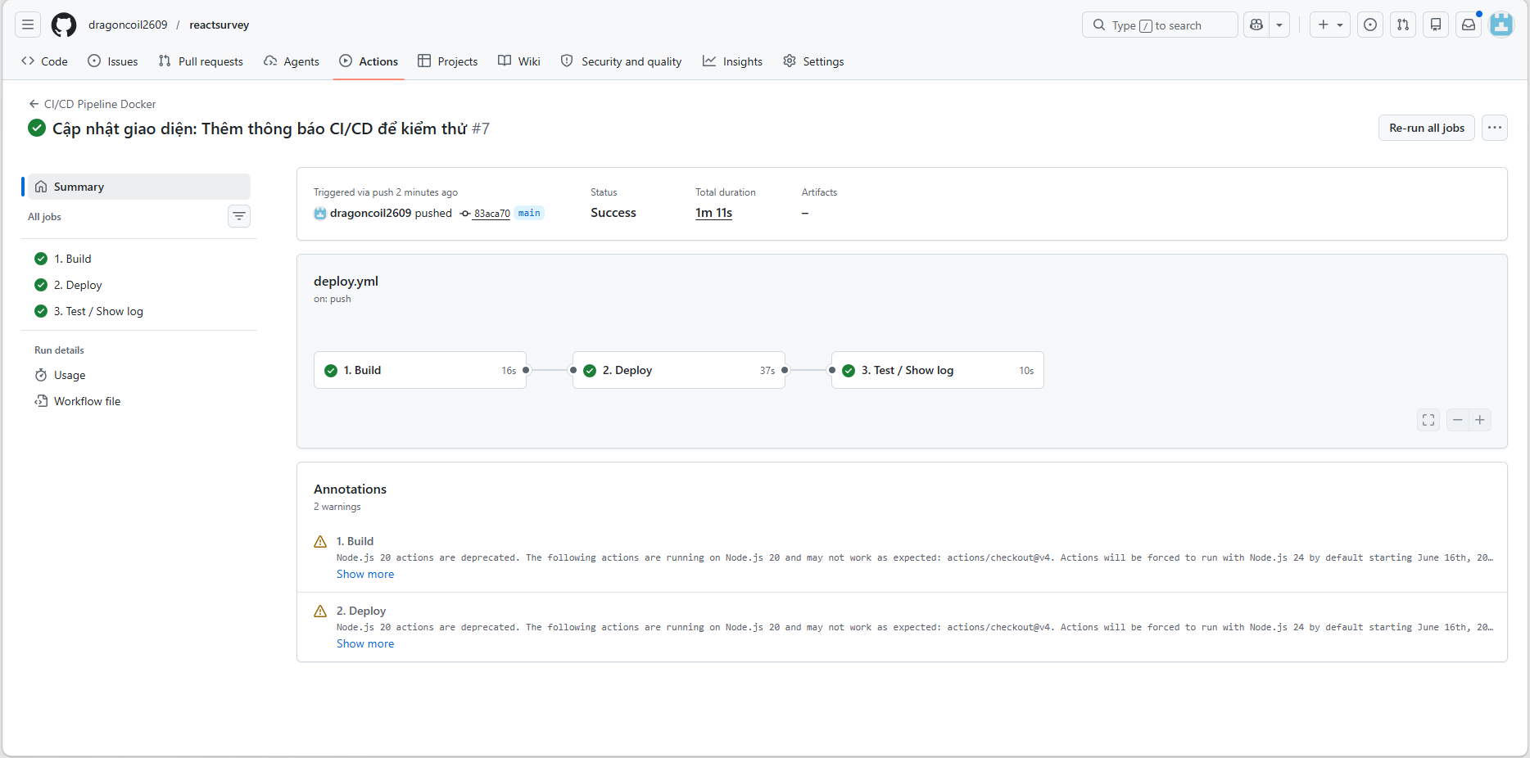Viewport: 1530px width, 758px height.
Task: Open the 2. Deploy node in workflow graph
Action: coord(679,370)
